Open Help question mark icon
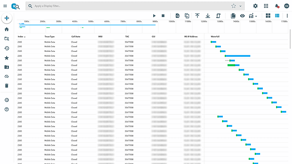The image size is (292, 164). tap(7, 109)
